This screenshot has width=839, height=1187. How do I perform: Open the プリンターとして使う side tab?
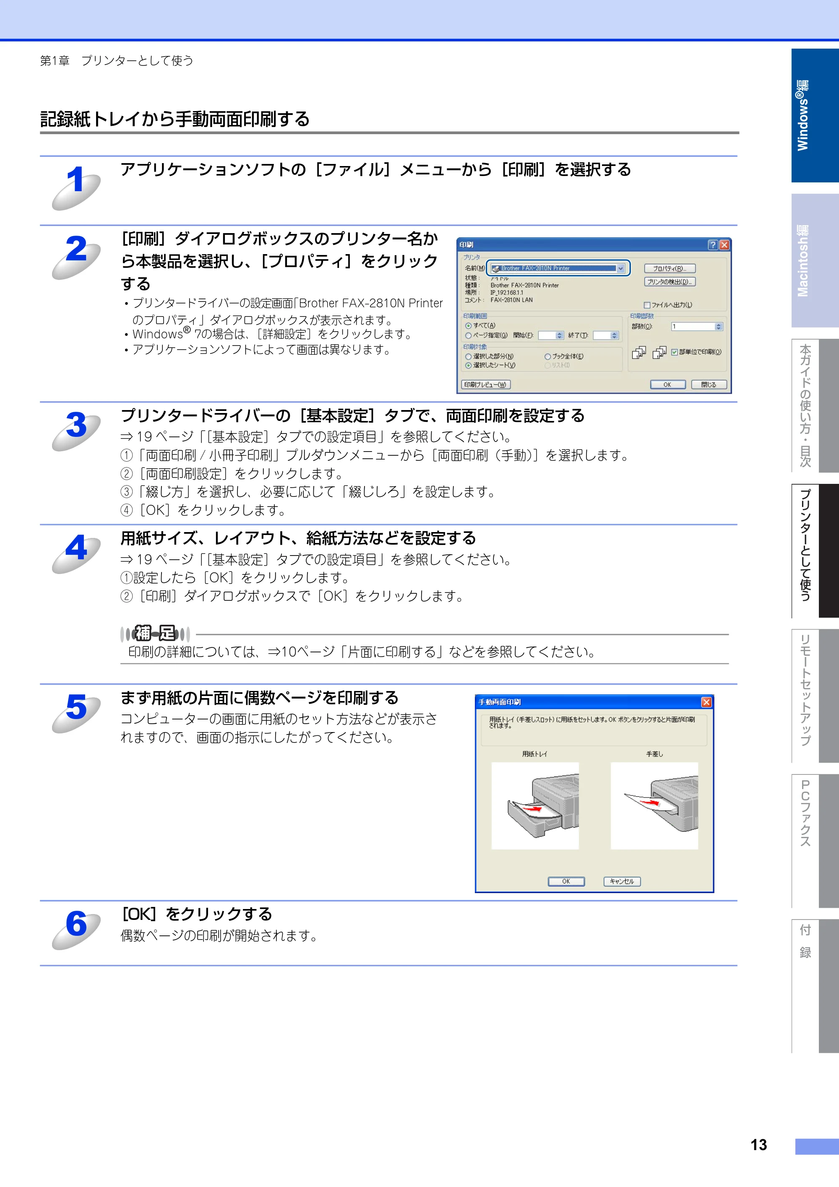click(815, 551)
